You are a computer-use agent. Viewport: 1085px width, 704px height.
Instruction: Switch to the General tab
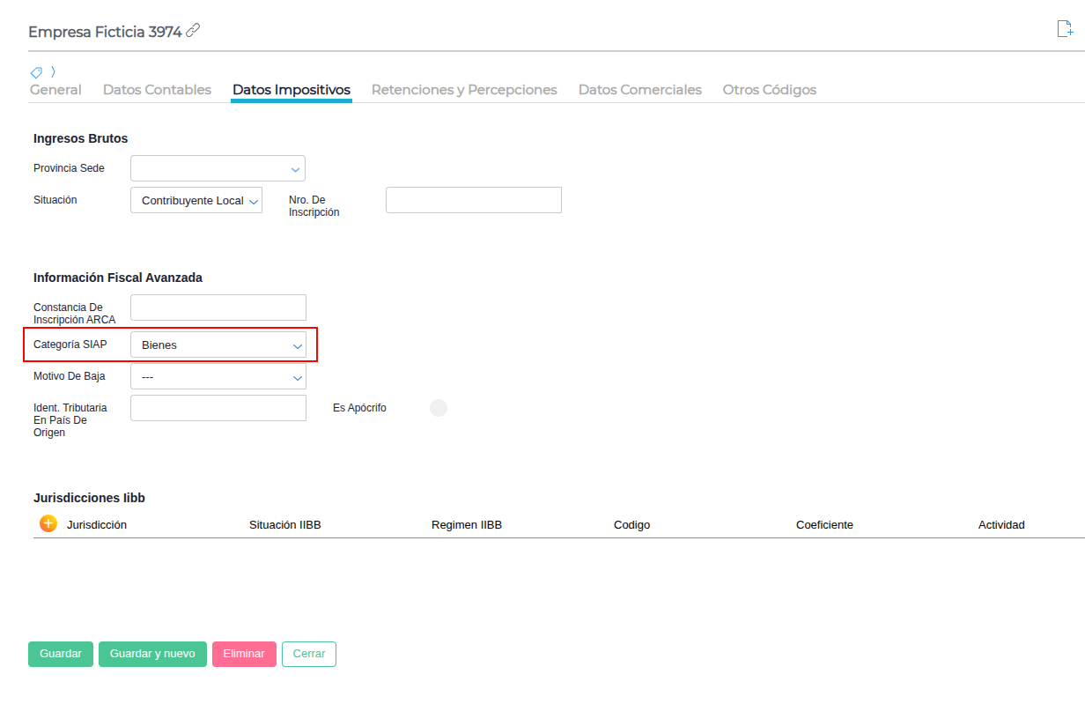click(x=55, y=90)
